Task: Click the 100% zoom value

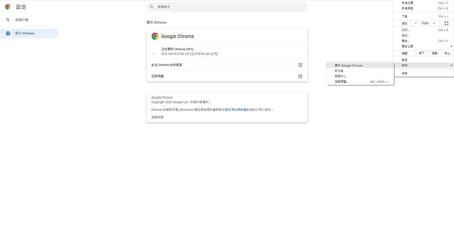Action: tap(425, 23)
